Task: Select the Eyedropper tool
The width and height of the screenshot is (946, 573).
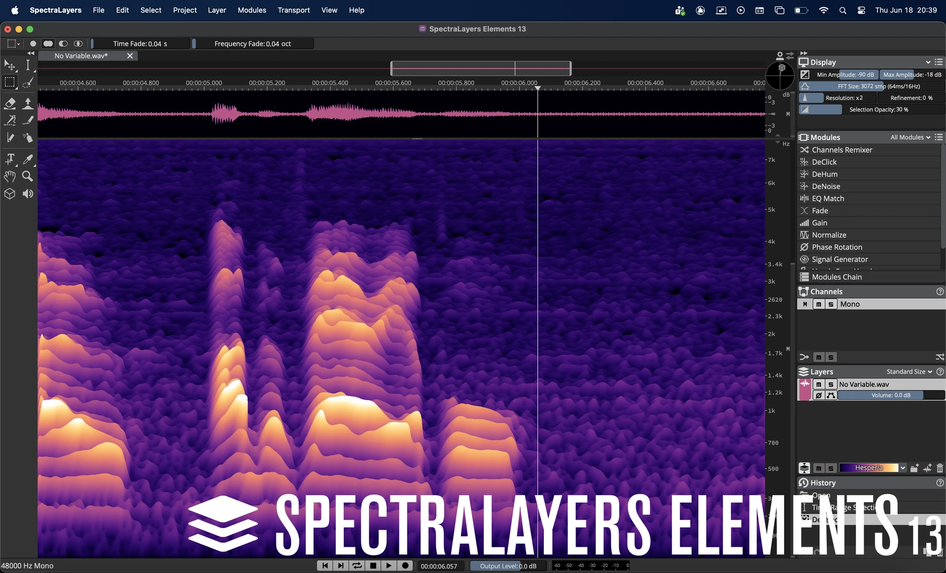Action: point(28,159)
